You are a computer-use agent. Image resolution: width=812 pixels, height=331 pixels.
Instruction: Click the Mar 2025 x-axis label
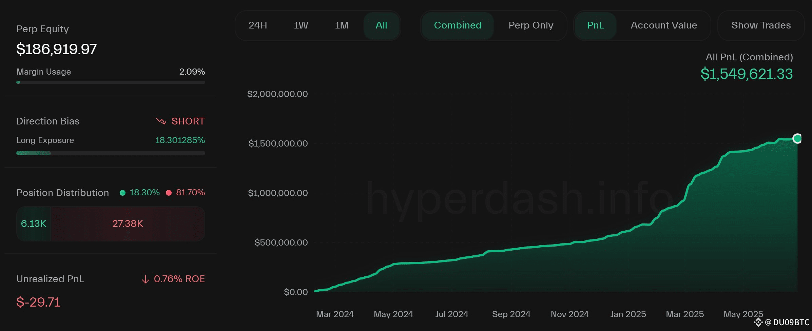pos(685,314)
